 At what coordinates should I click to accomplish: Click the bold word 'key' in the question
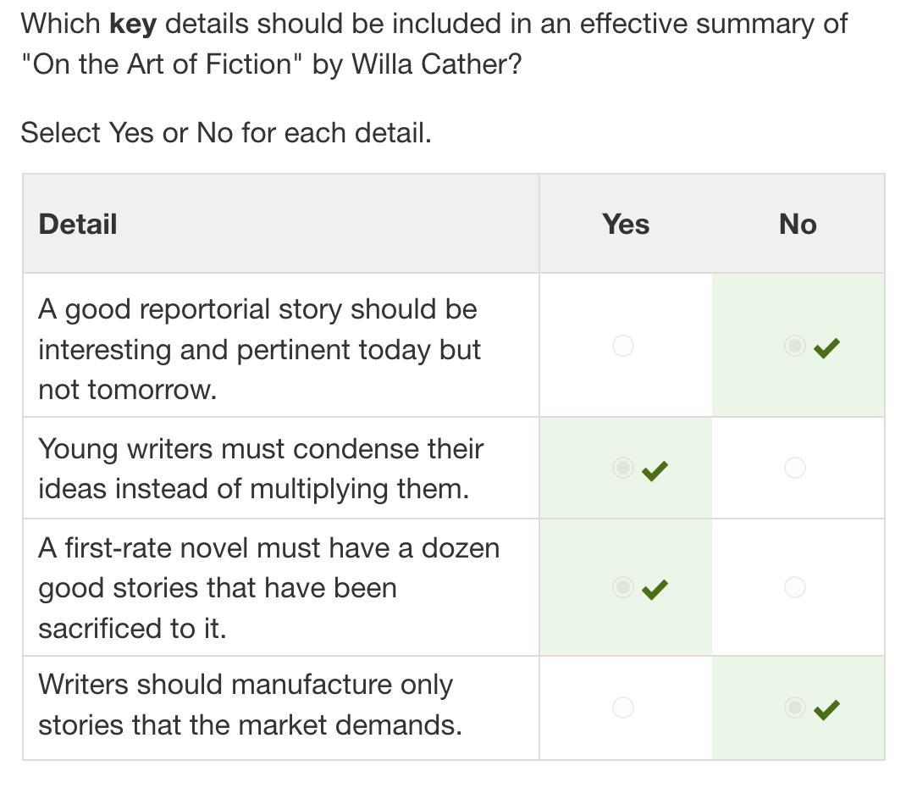pos(133,24)
